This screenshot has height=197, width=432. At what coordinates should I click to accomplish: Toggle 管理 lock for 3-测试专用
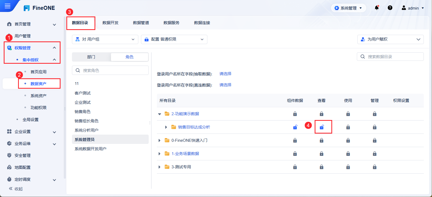click(375, 167)
